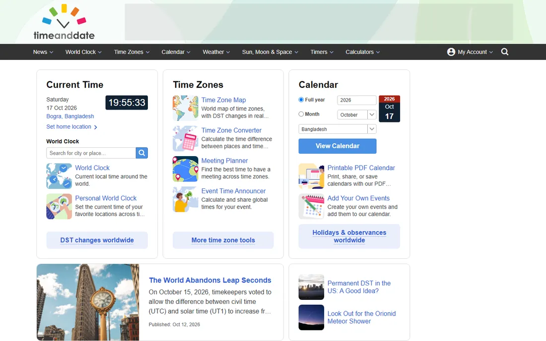
Task: Open the Orionid Meteor Shower thumbnail
Action: [x=311, y=317]
